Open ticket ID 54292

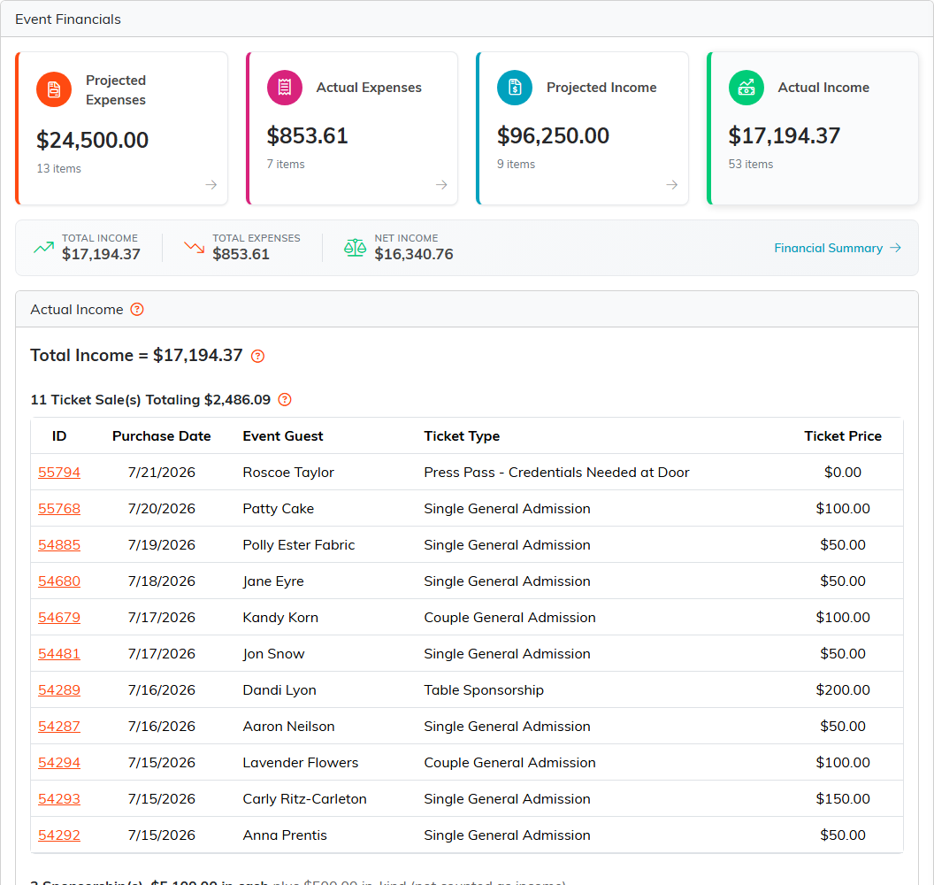[x=59, y=835]
